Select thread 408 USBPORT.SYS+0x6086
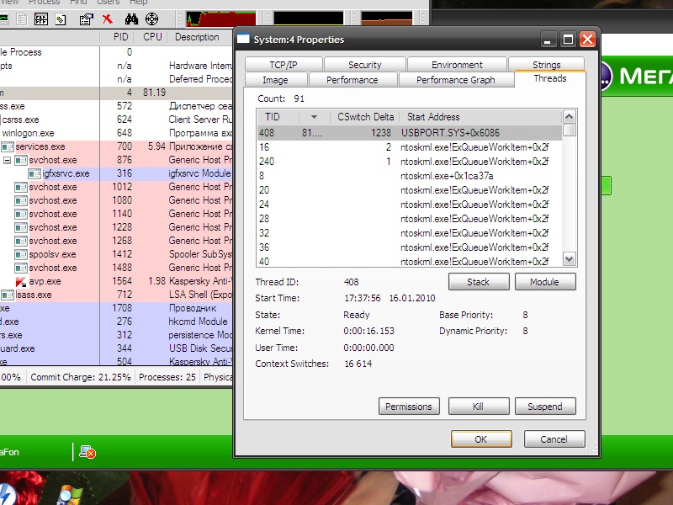The width and height of the screenshot is (673, 505). click(x=410, y=133)
